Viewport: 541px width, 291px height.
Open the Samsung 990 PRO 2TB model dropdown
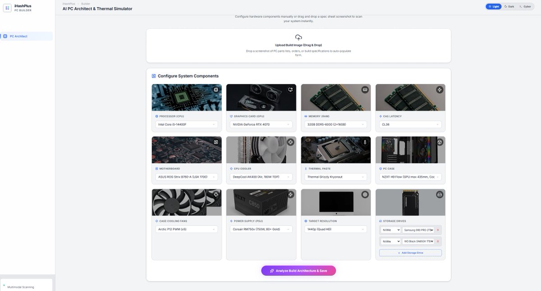click(418, 230)
